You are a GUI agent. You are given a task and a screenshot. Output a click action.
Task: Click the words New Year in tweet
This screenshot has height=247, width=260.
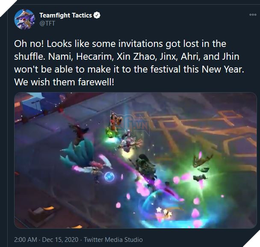(223, 69)
